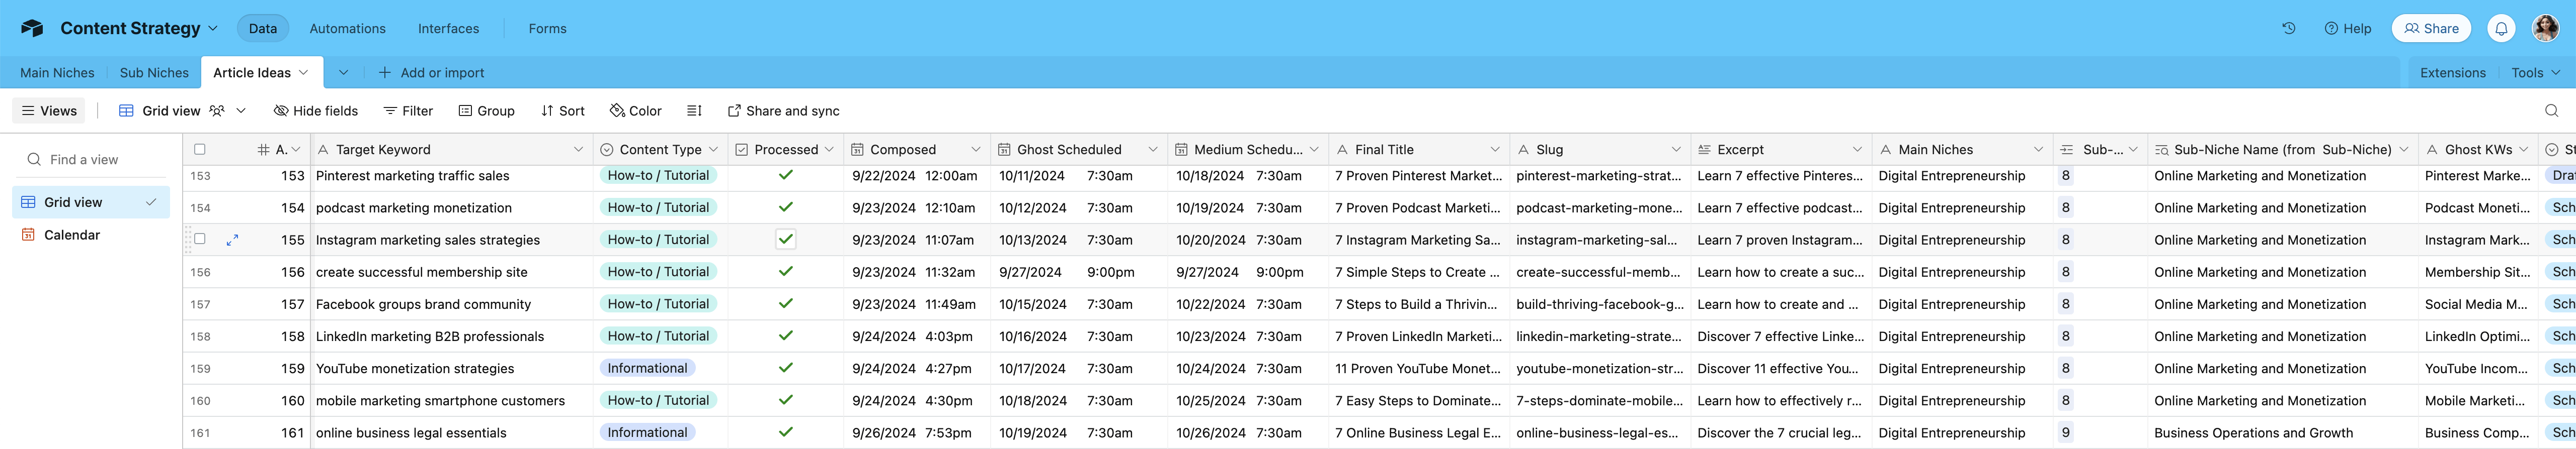
Task: Open base history clock icon
Action: 2288,28
